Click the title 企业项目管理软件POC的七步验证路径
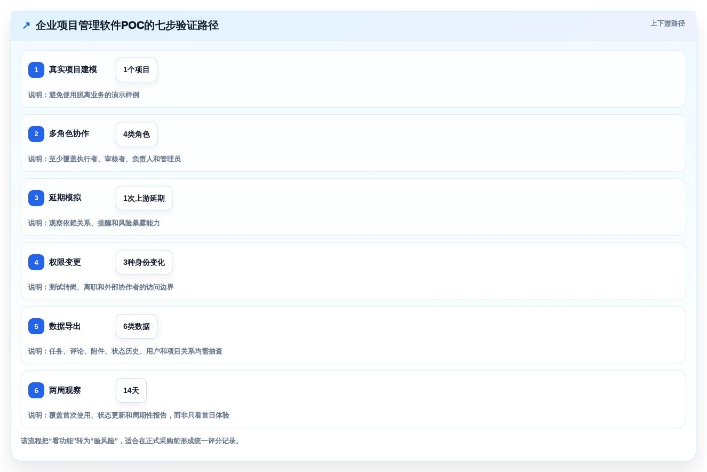Image resolution: width=707 pixels, height=472 pixels. click(x=127, y=26)
